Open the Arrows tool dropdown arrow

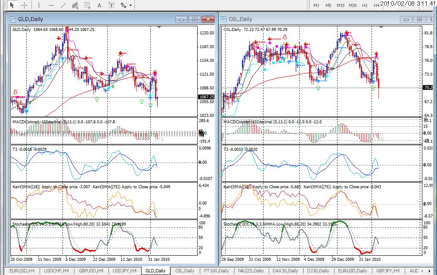click(x=130, y=5)
